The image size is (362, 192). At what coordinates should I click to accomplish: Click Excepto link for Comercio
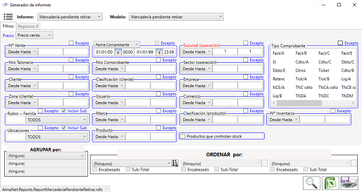coord(257,94)
